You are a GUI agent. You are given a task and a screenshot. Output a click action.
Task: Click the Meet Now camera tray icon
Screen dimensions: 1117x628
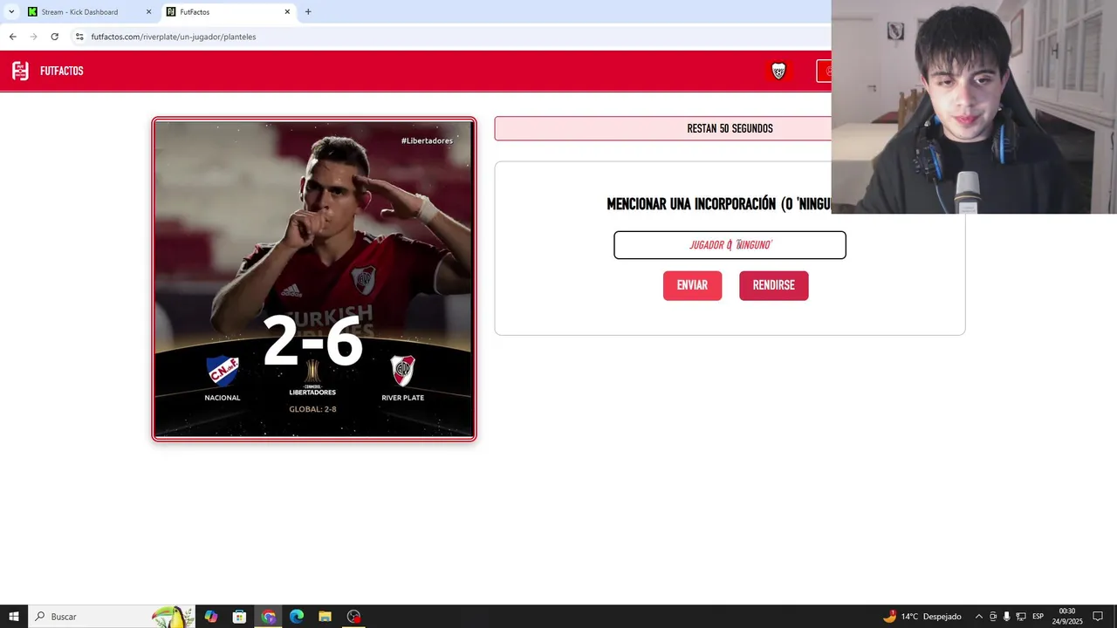pyautogui.click(x=993, y=617)
